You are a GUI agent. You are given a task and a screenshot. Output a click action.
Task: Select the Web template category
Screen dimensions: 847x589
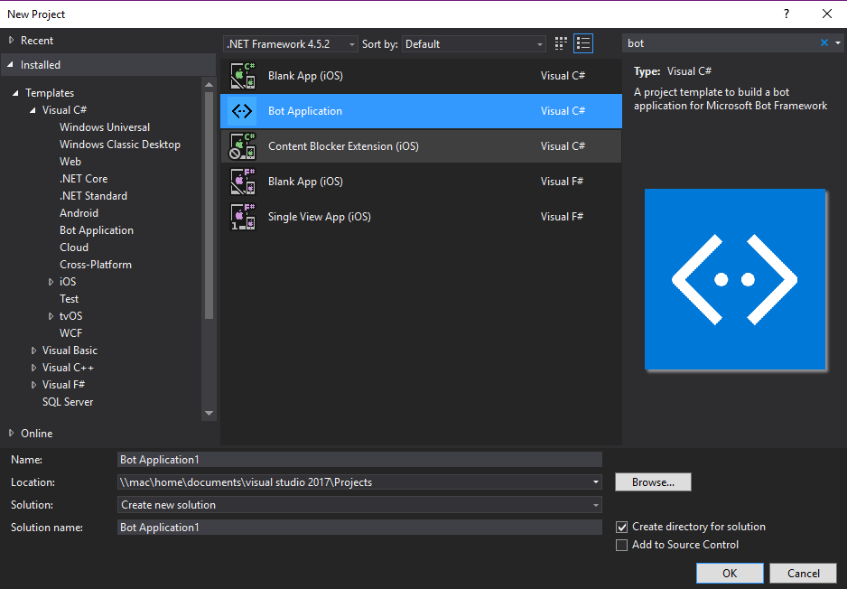(70, 162)
